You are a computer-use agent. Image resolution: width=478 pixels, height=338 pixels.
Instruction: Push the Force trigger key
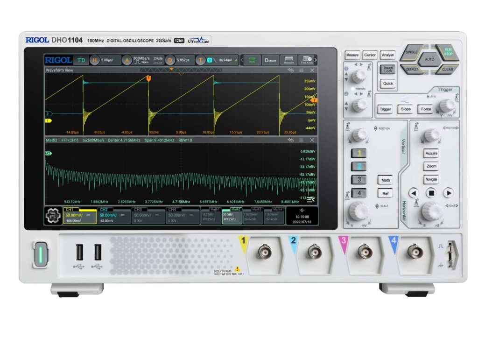pyautogui.click(x=426, y=109)
